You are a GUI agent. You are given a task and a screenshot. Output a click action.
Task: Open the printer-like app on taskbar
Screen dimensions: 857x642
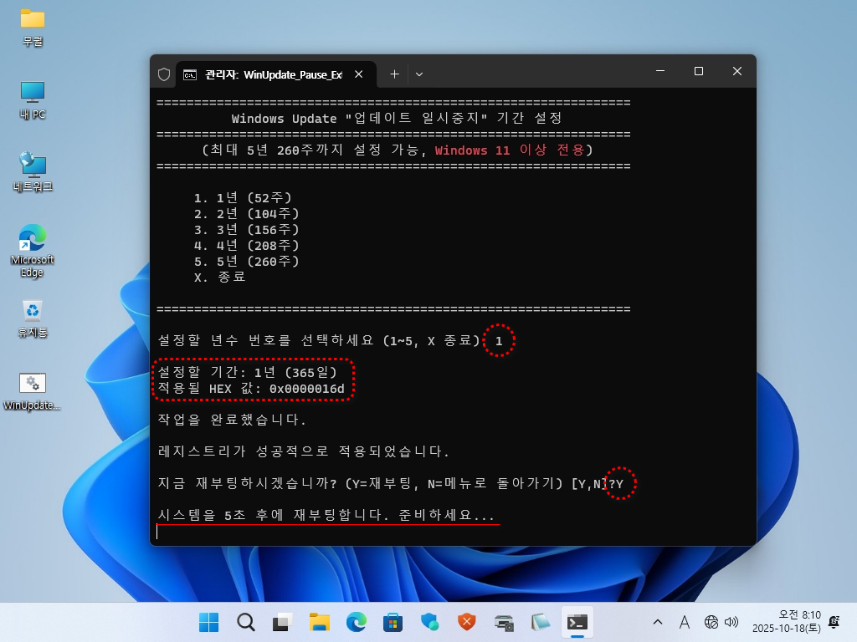(503, 622)
